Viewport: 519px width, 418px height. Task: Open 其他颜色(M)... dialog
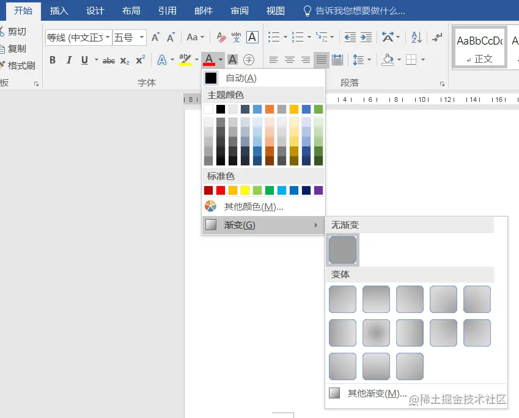263,206
